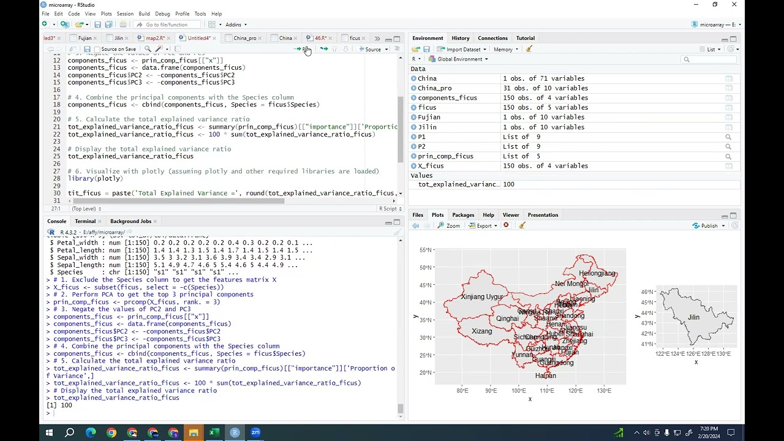Create a new file with the plus icon
The width and height of the screenshot is (784, 441).
(x=45, y=24)
